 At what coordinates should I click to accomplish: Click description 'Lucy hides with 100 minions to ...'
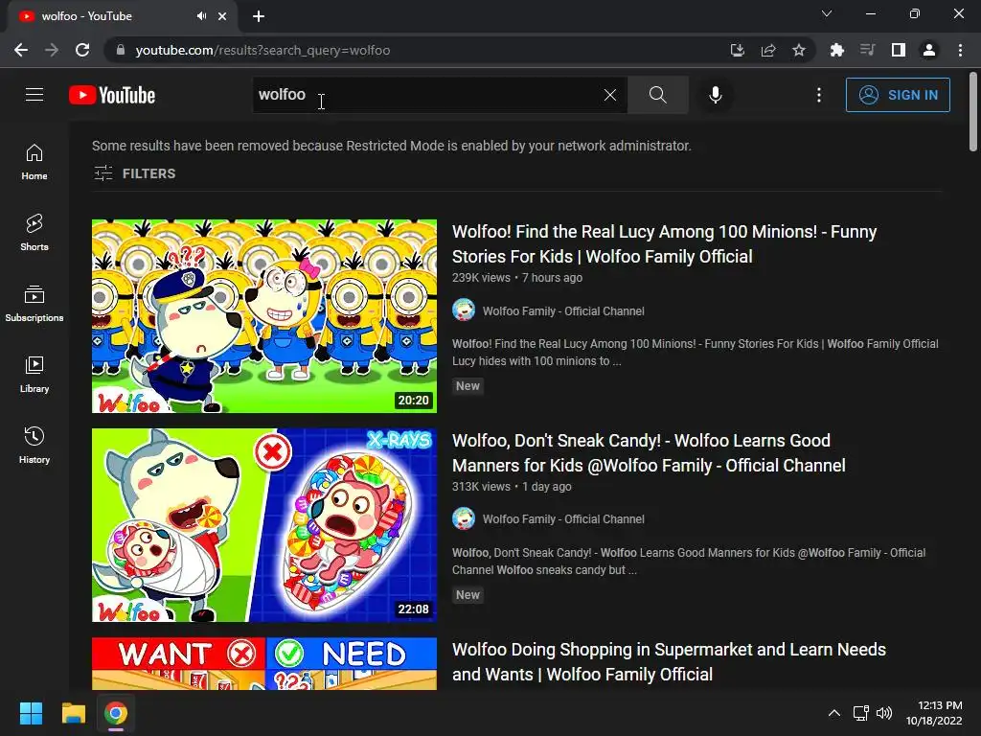[x=536, y=361]
